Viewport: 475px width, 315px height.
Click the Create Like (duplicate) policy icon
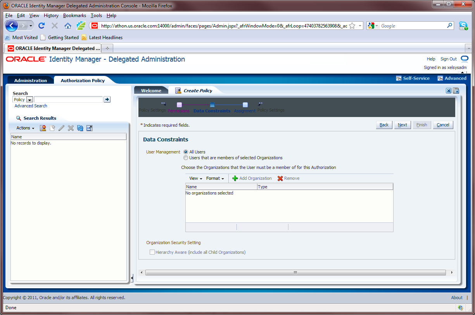point(52,128)
